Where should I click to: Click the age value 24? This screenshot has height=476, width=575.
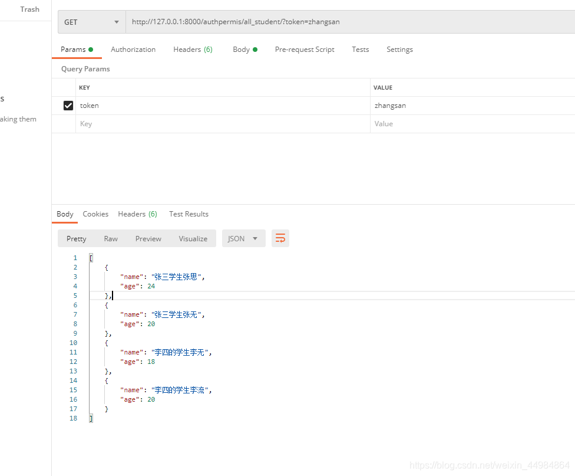pyautogui.click(x=151, y=287)
